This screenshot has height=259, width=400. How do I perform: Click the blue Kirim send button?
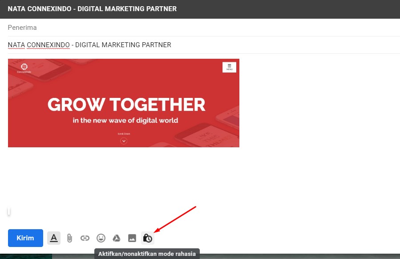coord(25,238)
